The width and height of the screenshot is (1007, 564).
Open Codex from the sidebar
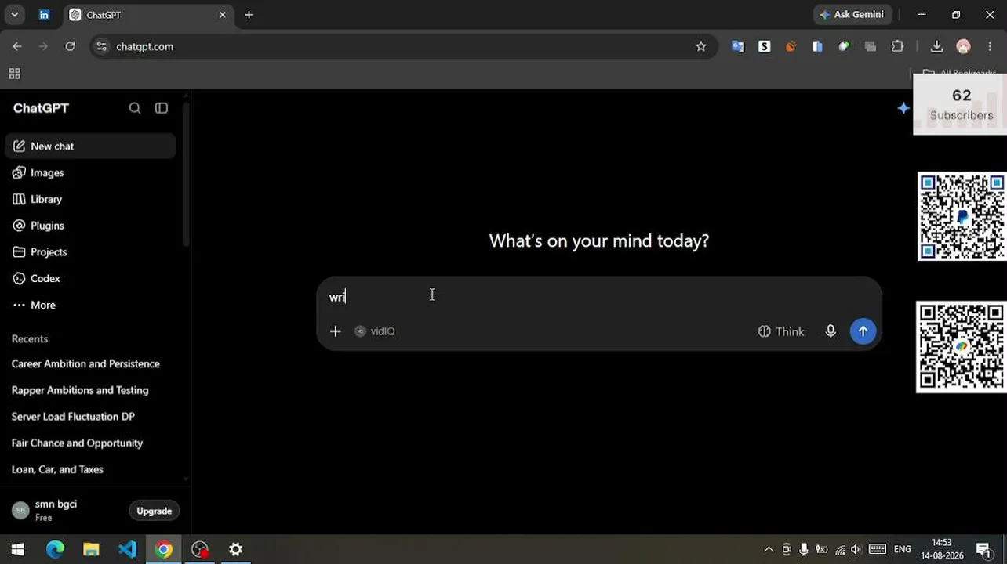point(90,278)
